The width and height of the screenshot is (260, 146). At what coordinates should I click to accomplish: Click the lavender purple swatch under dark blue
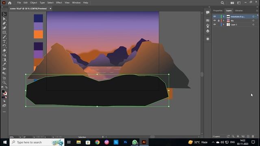point(38,26)
